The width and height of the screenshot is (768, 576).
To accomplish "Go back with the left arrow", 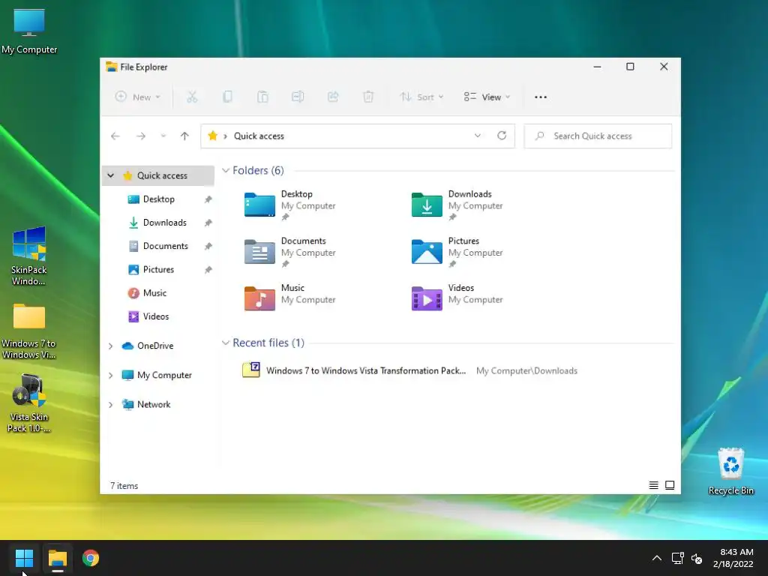I will (x=115, y=136).
